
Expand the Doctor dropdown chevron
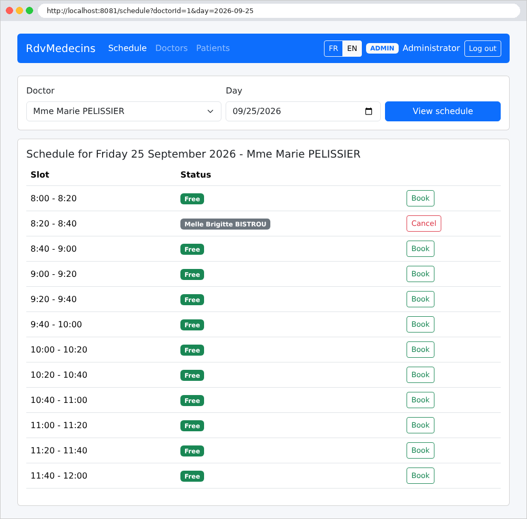pyautogui.click(x=210, y=111)
